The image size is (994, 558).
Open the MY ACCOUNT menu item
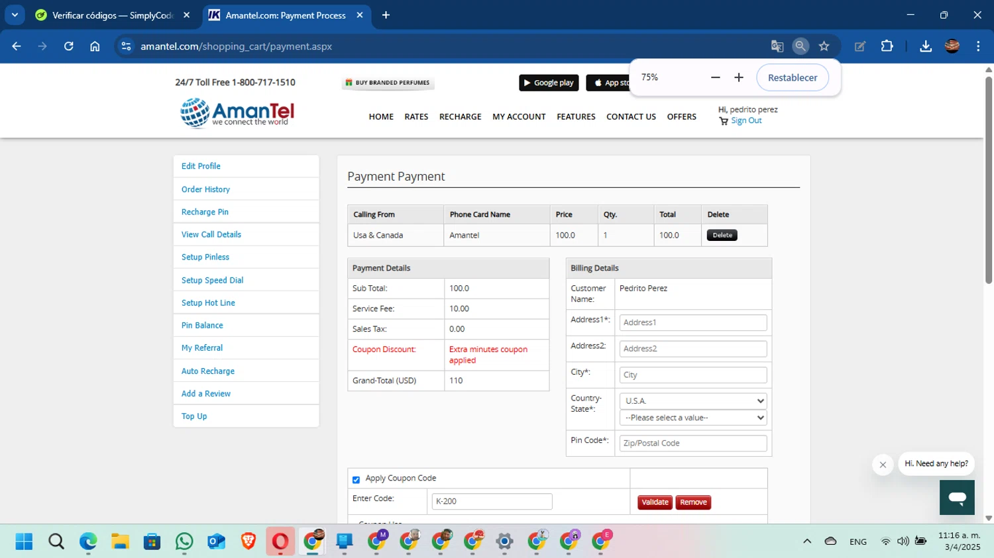[519, 116]
